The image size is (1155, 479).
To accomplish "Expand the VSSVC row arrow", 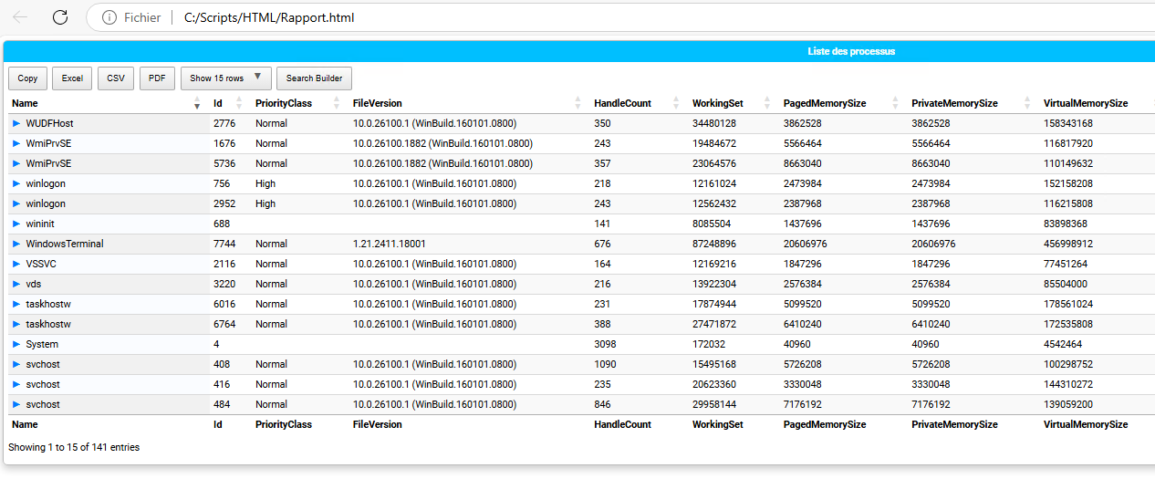I will pos(16,264).
